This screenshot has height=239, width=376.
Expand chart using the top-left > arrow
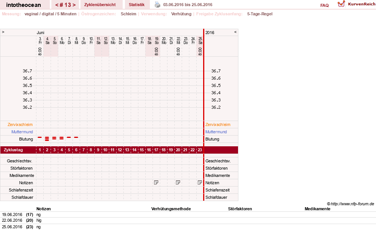click(x=3, y=32)
